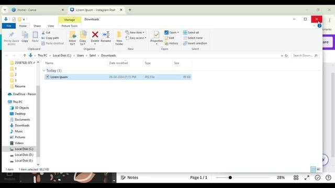Viewport: 335px width, 188px height.
Task: Open the Easy access dropdown
Action: [136, 38]
